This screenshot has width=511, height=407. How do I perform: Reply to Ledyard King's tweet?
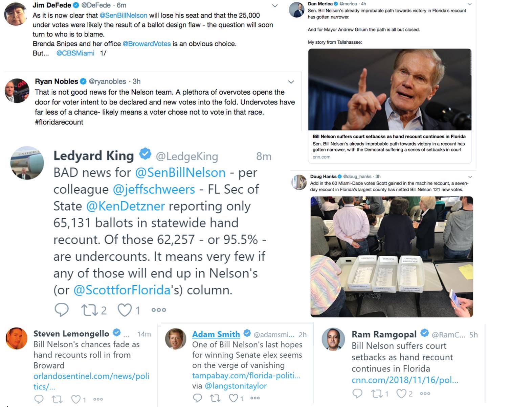[62, 310]
